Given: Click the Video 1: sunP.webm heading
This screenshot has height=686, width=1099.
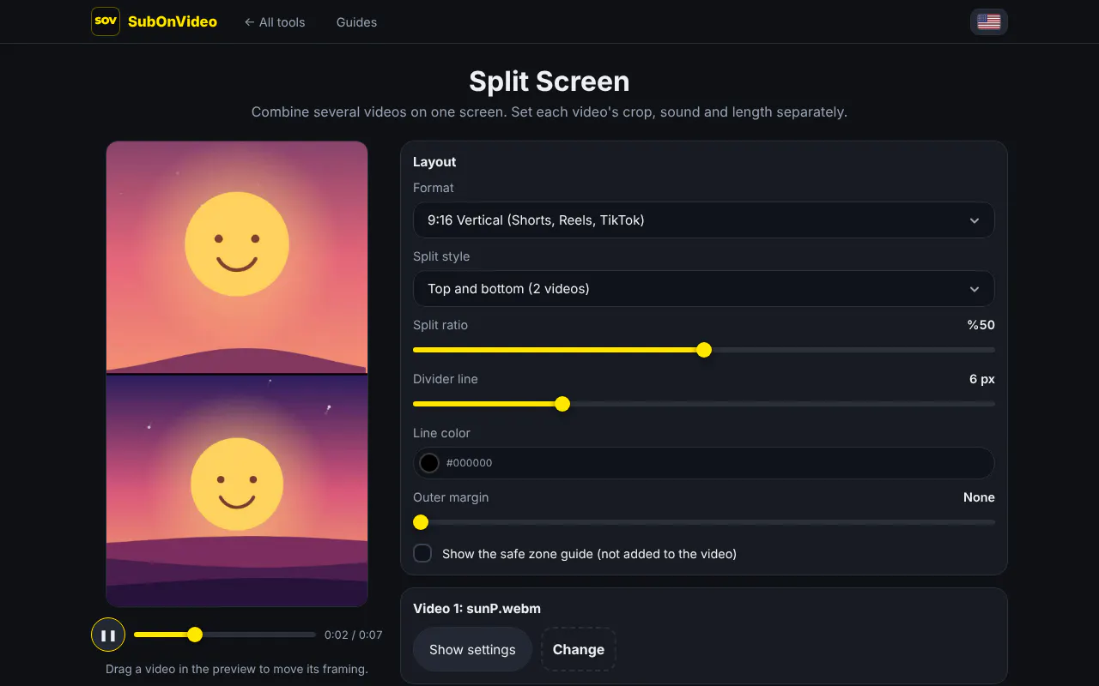Looking at the screenshot, I should pyautogui.click(x=477, y=609).
